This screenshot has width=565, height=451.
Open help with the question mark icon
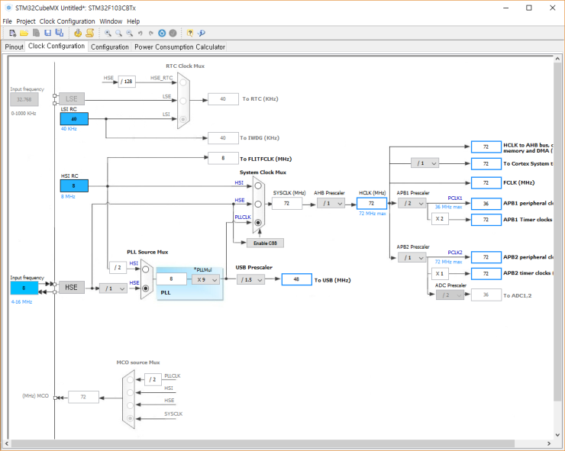point(190,33)
